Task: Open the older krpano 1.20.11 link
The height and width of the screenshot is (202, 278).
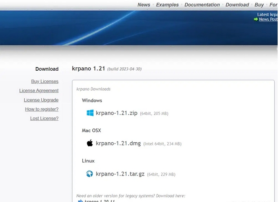Action: click(x=100, y=201)
